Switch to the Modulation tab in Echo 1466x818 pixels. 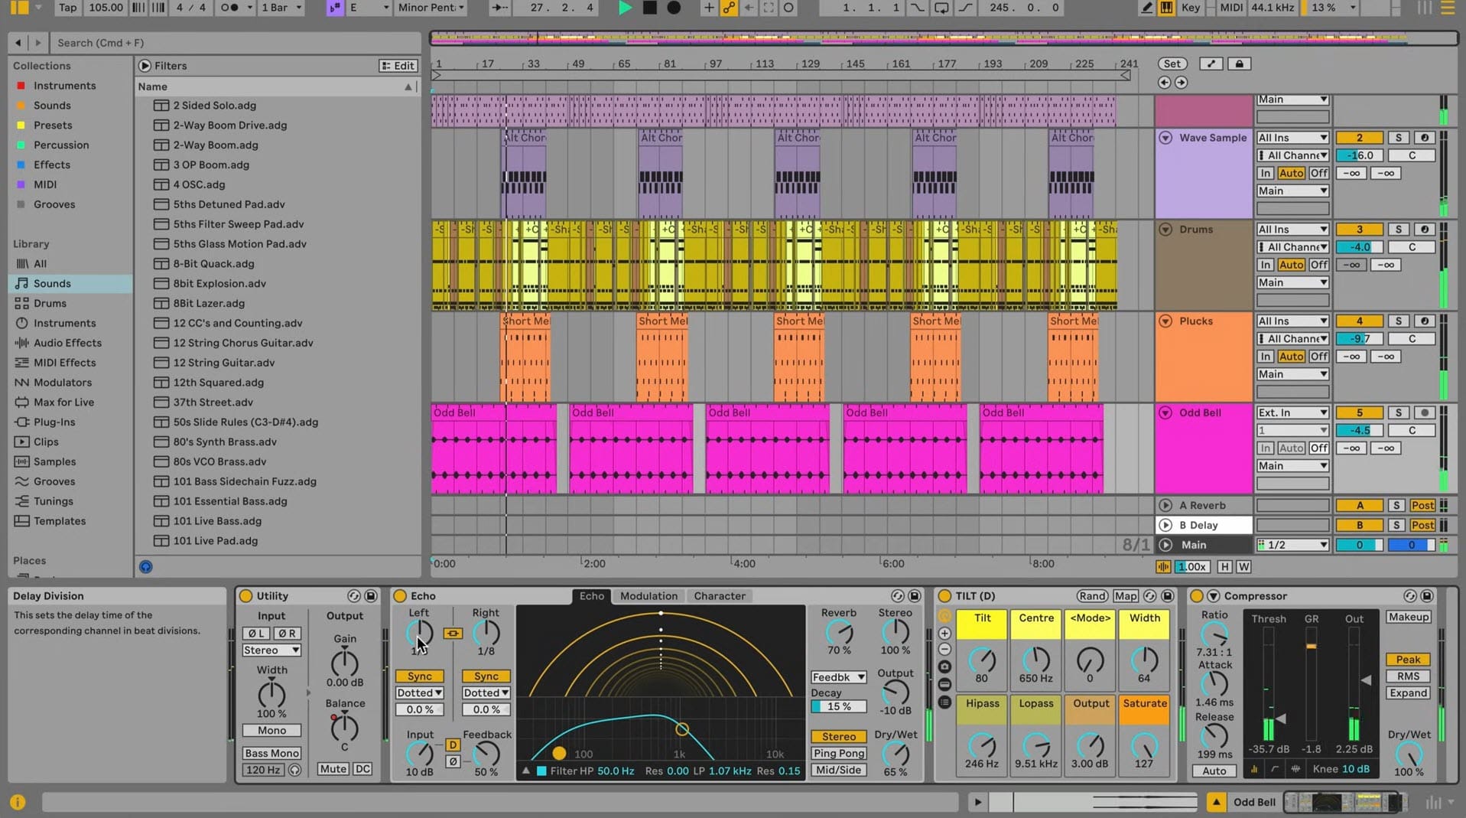648,595
